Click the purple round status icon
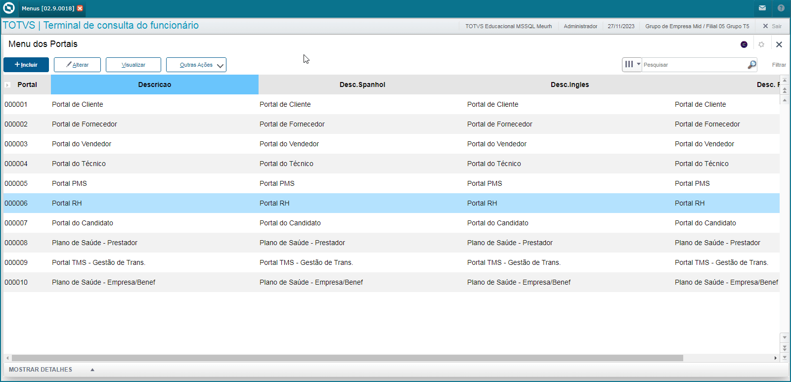This screenshot has width=791, height=382. click(x=744, y=44)
